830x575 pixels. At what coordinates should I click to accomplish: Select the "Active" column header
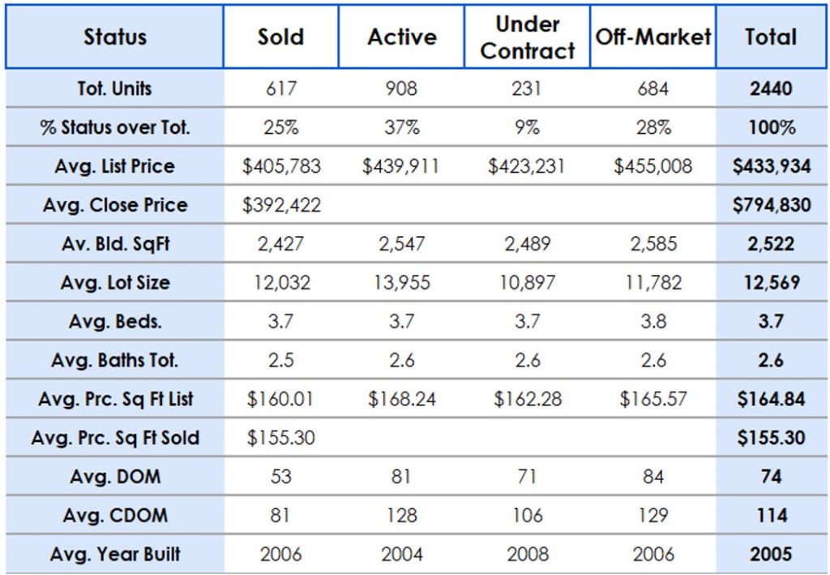402,37
